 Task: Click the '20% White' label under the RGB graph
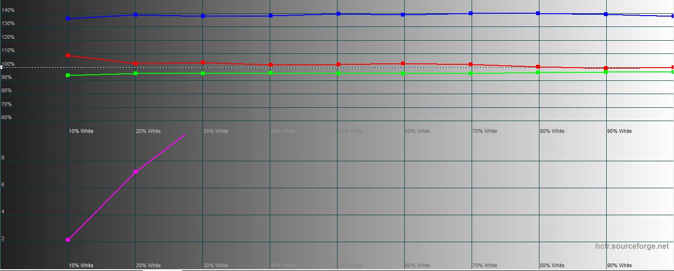[x=148, y=131]
